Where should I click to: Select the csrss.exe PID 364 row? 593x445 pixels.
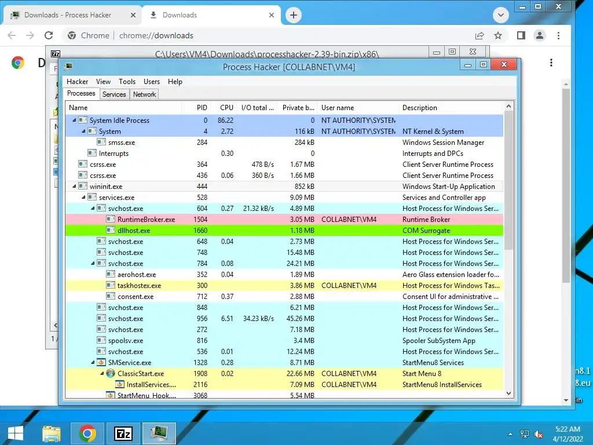(x=284, y=164)
